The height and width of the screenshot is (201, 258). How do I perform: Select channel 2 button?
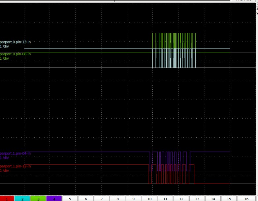pos(22,199)
